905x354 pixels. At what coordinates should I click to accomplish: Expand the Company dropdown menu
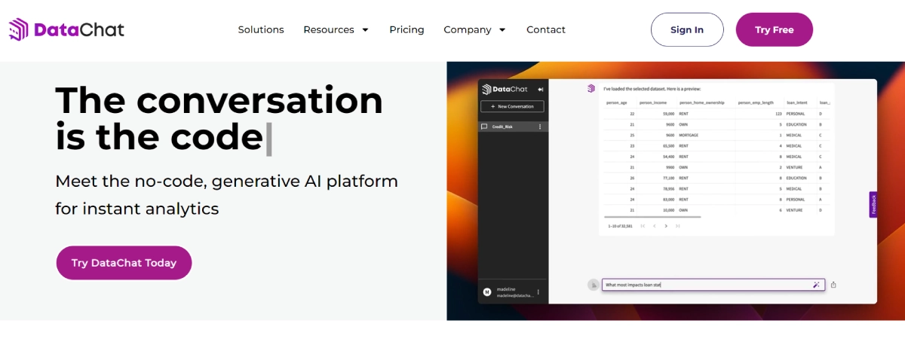tap(474, 30)
